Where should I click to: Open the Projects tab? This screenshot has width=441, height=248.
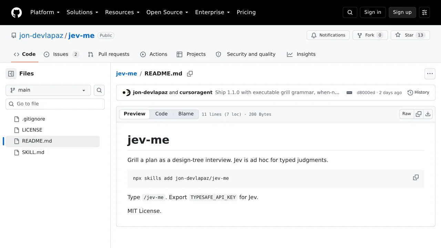[191, 54]
